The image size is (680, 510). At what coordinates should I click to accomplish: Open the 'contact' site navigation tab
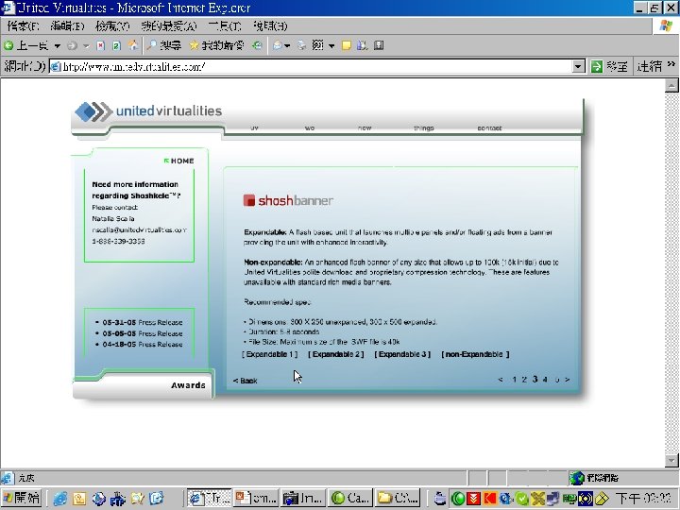tap(489, 127)
